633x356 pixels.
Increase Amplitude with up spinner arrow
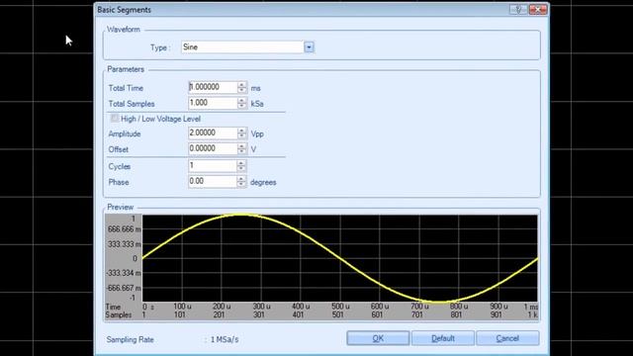(x=241, y=131)
